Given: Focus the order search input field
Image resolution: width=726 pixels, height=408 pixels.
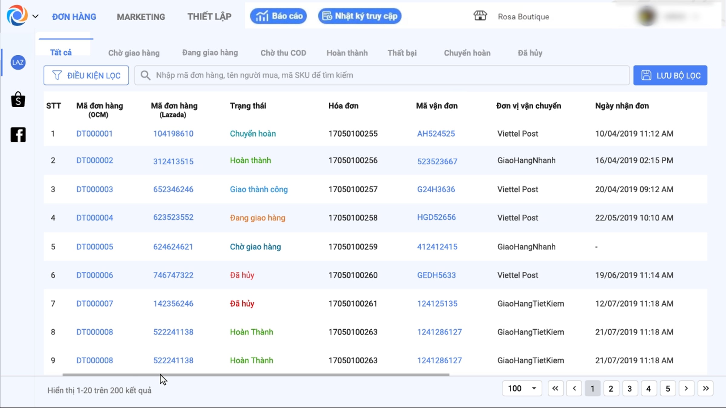Looking at the screenshot, I should click(x=382, y=75).
